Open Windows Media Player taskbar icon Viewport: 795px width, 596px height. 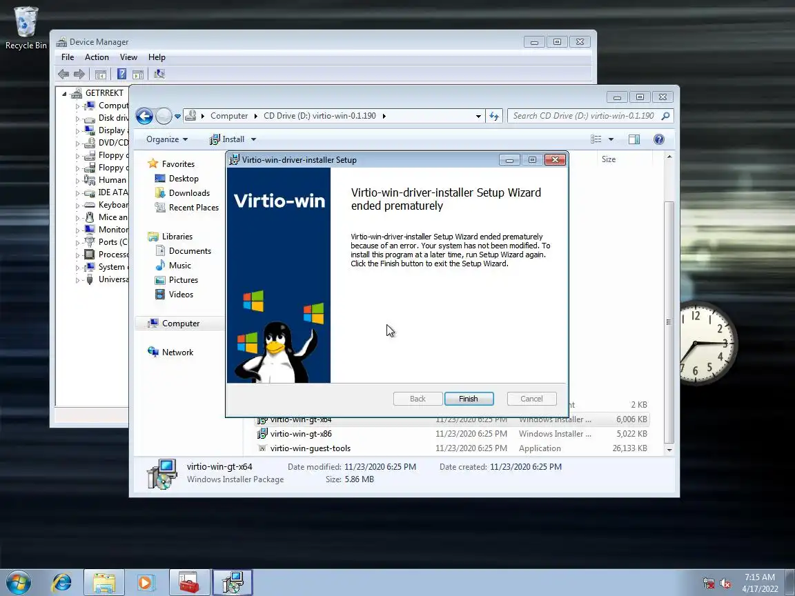pos(145,582)
